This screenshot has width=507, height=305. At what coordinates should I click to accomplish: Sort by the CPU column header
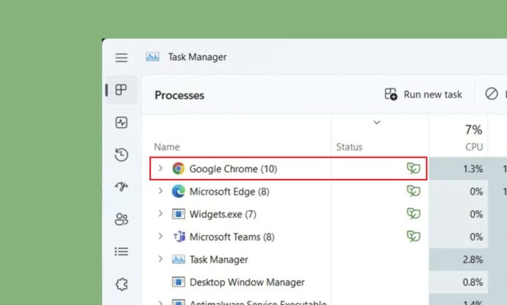pos(473,147)
